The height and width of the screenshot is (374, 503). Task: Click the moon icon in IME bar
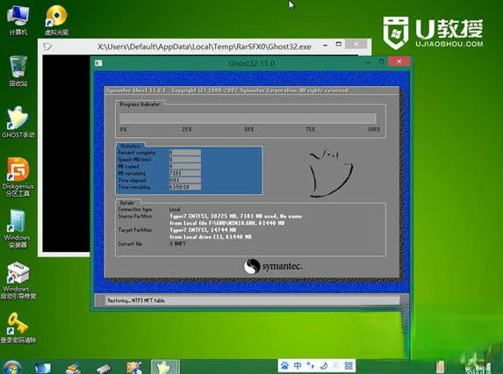point(323,366)
